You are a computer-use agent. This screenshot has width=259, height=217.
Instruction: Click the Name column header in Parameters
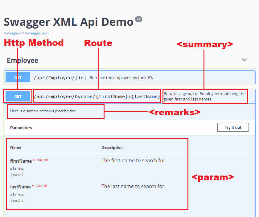coord(16,148)
